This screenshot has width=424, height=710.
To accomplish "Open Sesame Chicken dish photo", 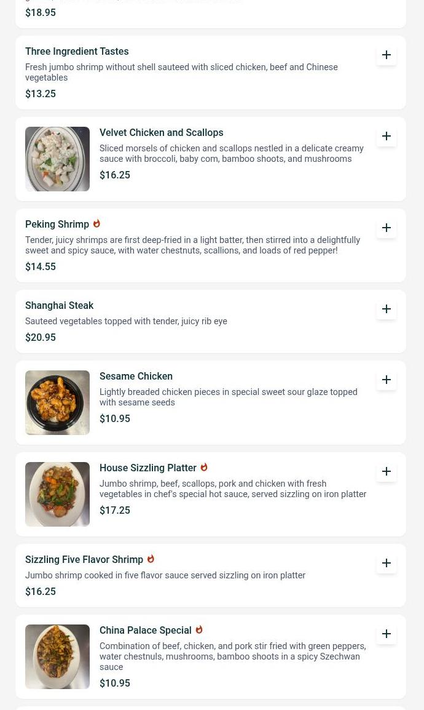I will pyautogui.click(x=57, y=402).
